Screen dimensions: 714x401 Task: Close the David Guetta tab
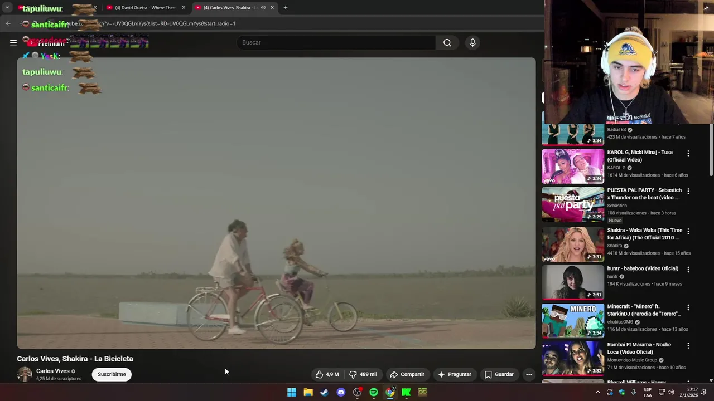tap(184, 8)
